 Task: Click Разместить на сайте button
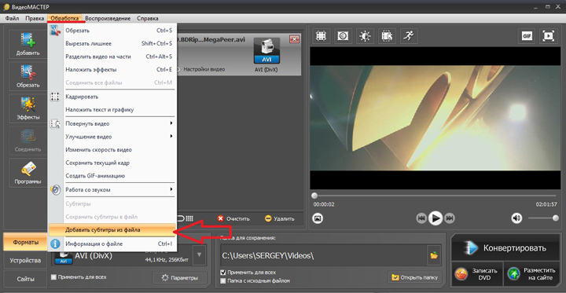pyautogui.click(x=531, y=274)
